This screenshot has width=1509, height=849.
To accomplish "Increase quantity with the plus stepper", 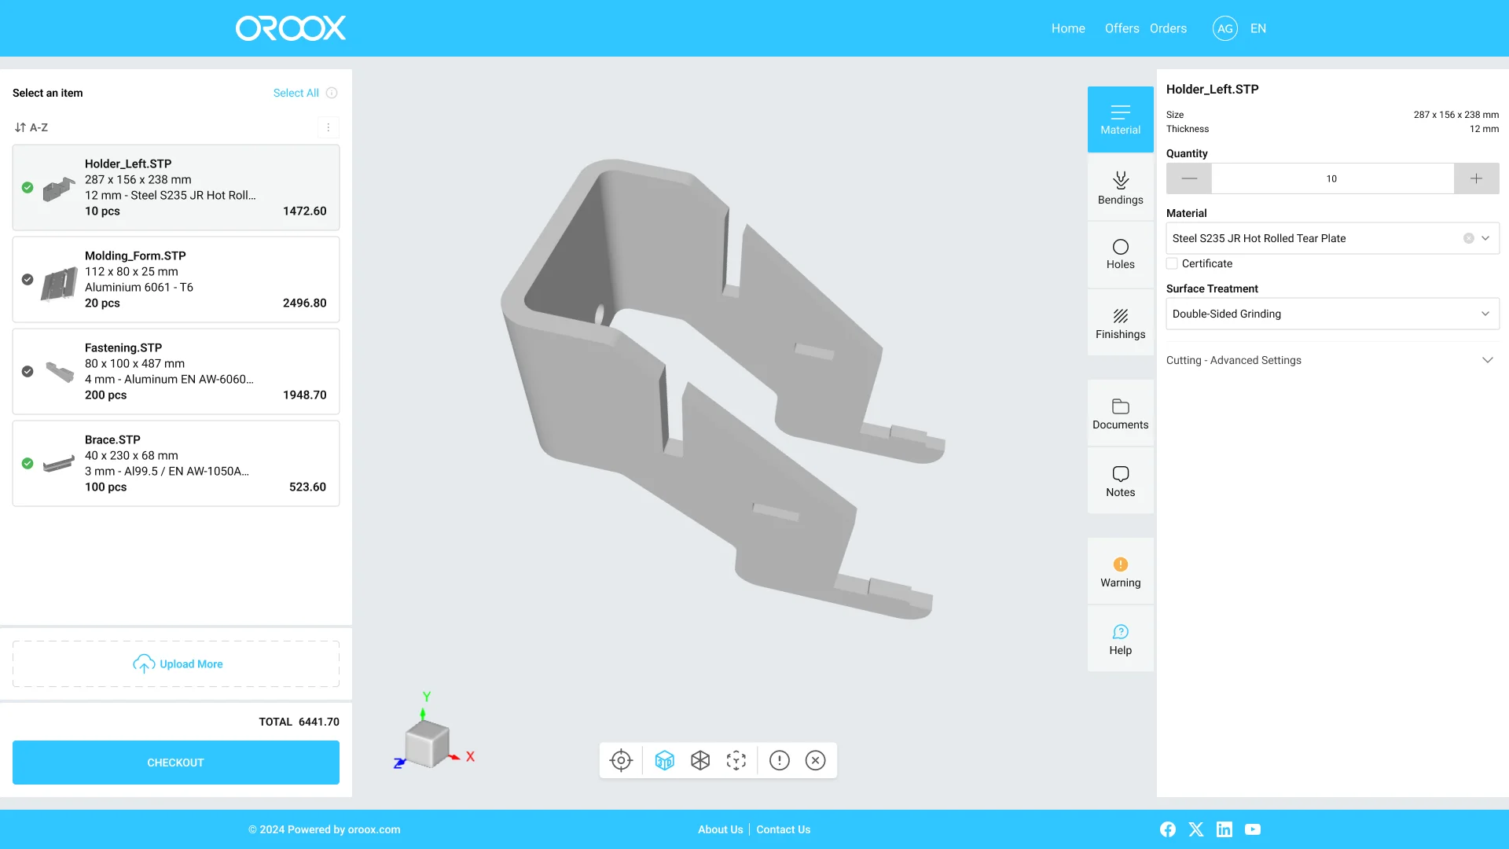I will pos(1476,178).
